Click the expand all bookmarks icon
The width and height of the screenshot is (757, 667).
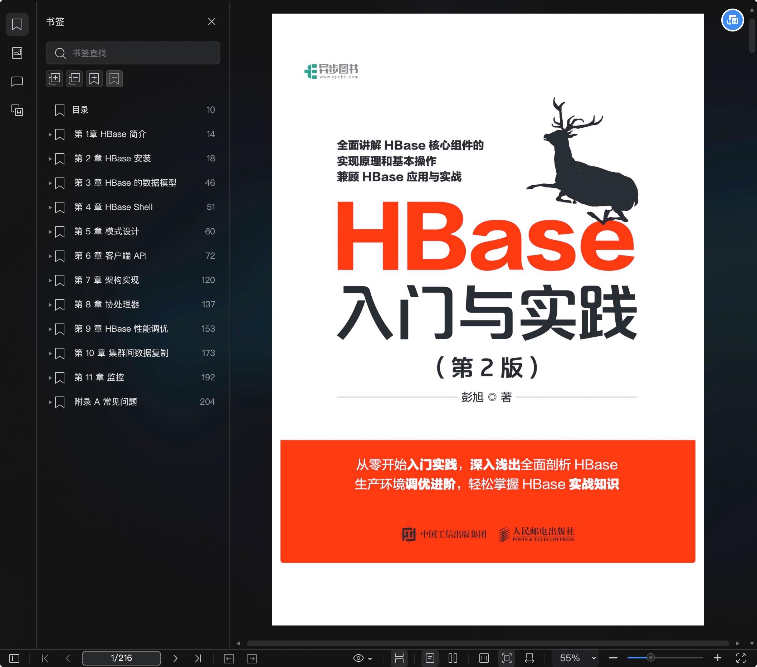54,78
